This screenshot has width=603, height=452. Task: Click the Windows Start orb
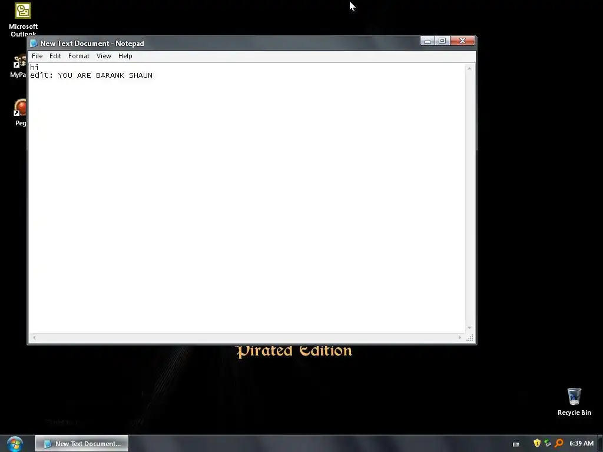(15, 444)
